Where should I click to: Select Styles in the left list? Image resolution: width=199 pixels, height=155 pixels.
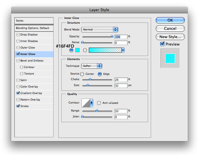pos(34,21)
